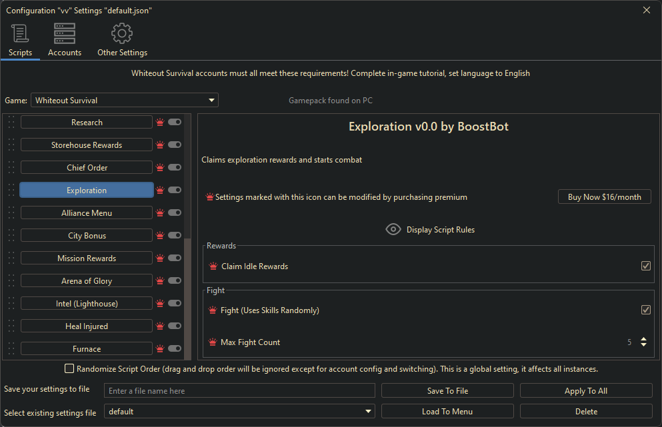The image size is (662, 427).
Task: Uncheck the Claim Idle Rewards checkbox
Action: pyautogui.click(x=645, y=266)
